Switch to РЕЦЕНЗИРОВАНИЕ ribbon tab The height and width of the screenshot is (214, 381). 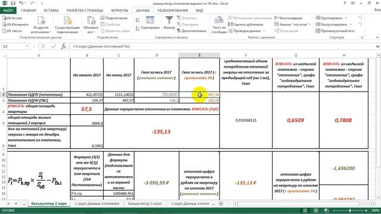173,11
